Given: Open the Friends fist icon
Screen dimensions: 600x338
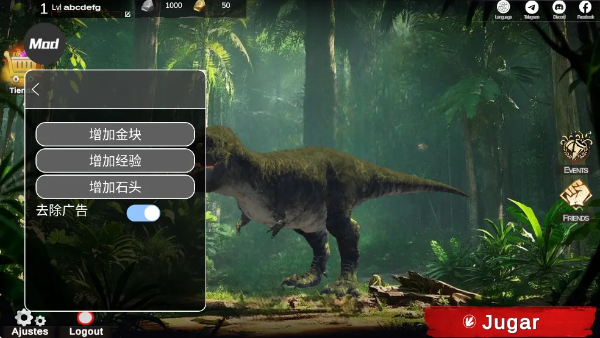Looking at the screenshot, I should (575, 195).
